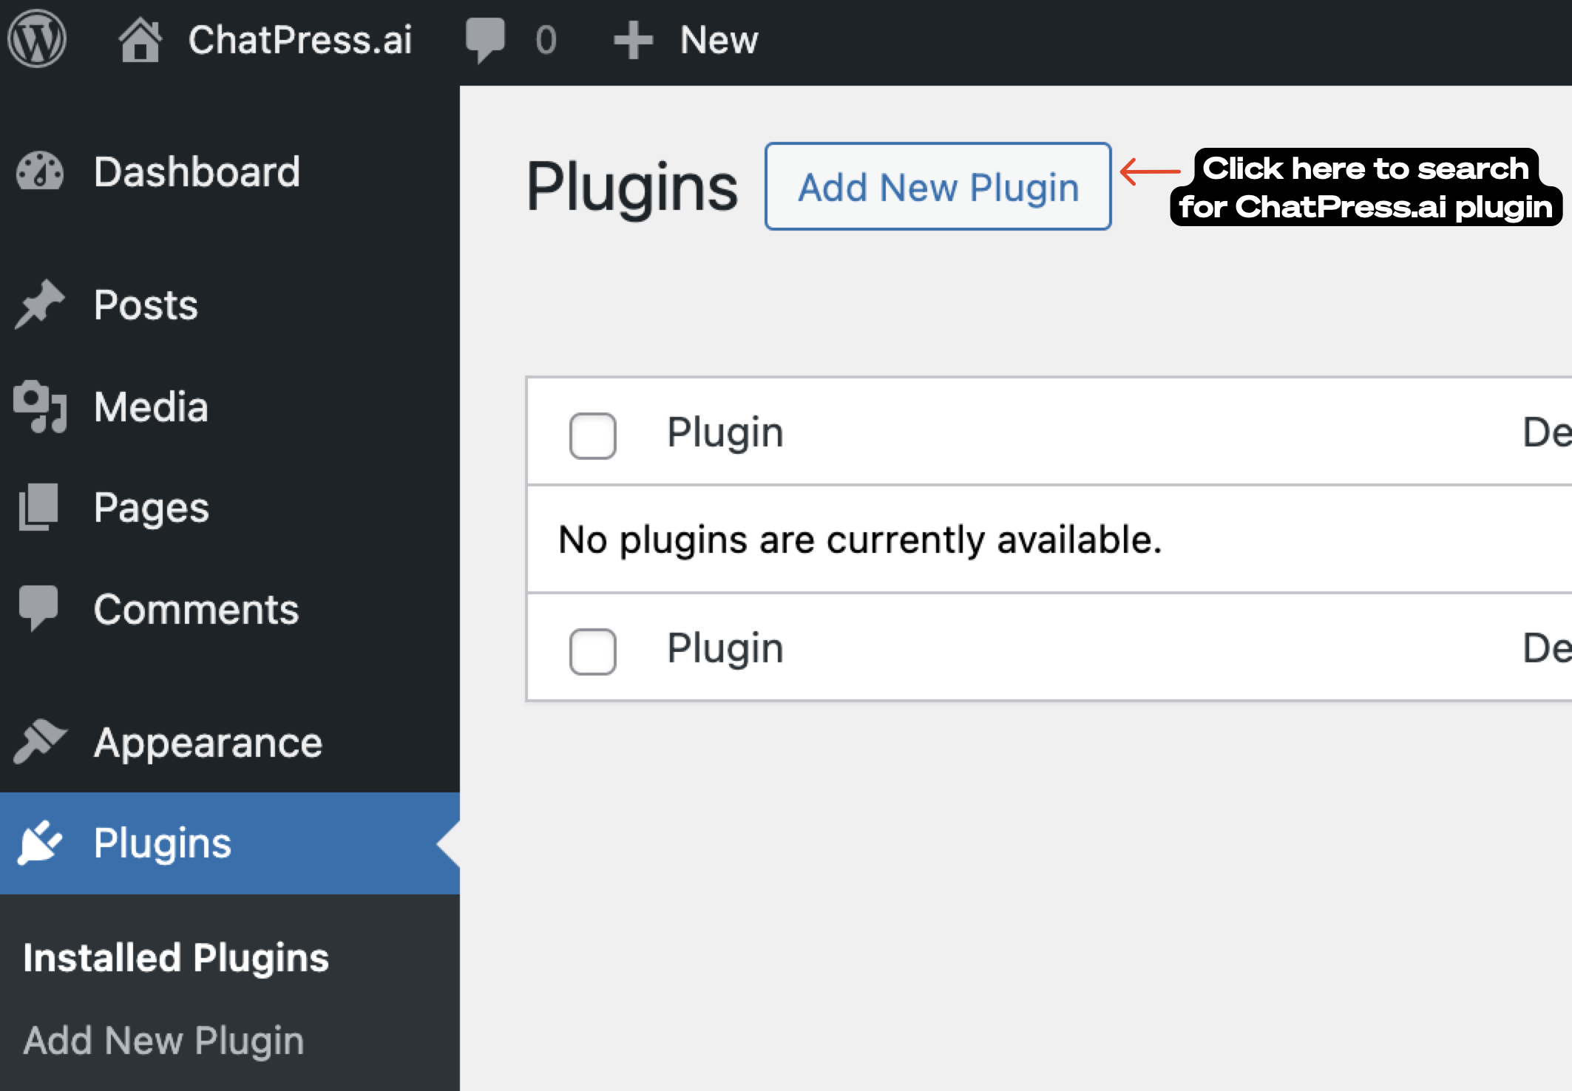Open the Dashboard menu entry
The image size is (1572, 1091).
point(197,172)
